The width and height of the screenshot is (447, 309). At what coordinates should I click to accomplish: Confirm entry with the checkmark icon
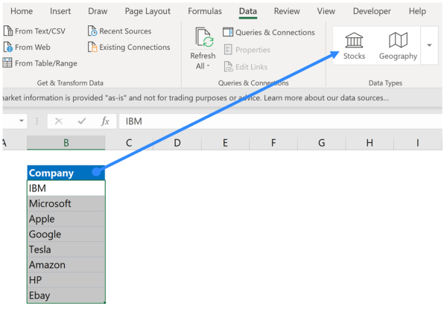[x=82, y=121]
